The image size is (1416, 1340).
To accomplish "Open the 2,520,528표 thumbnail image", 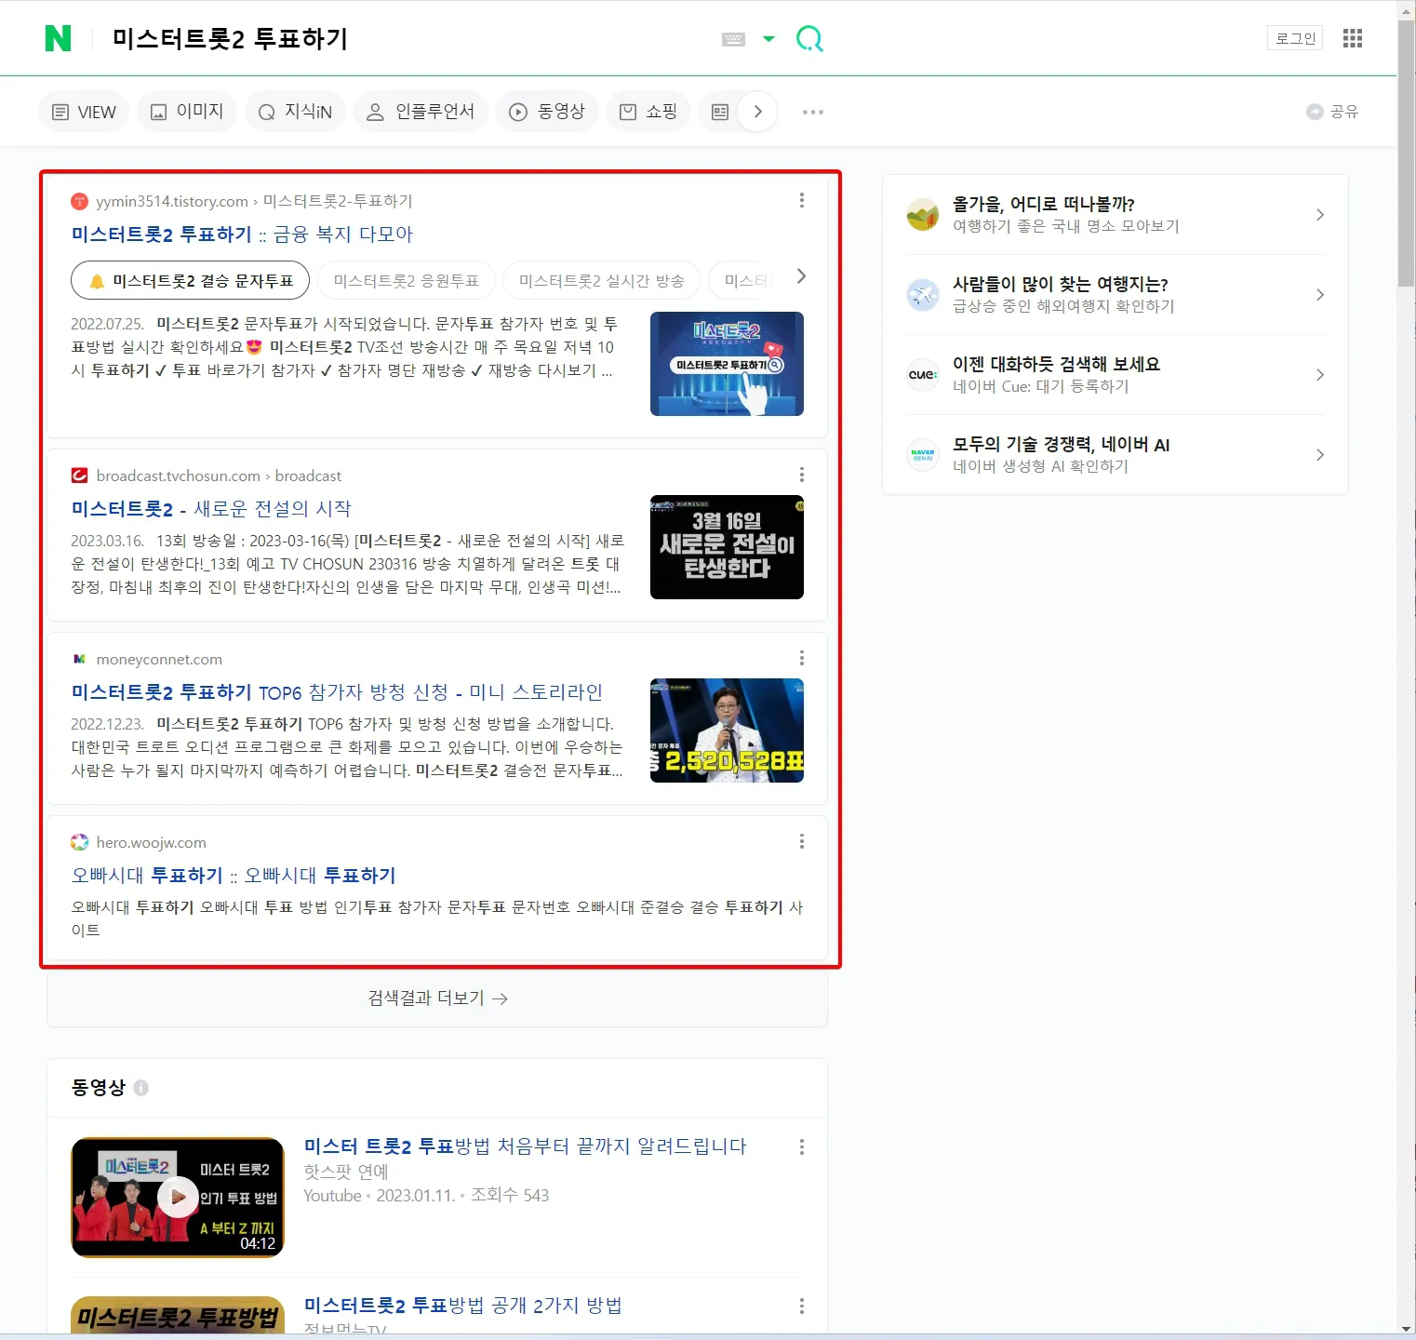I will 727,730.
